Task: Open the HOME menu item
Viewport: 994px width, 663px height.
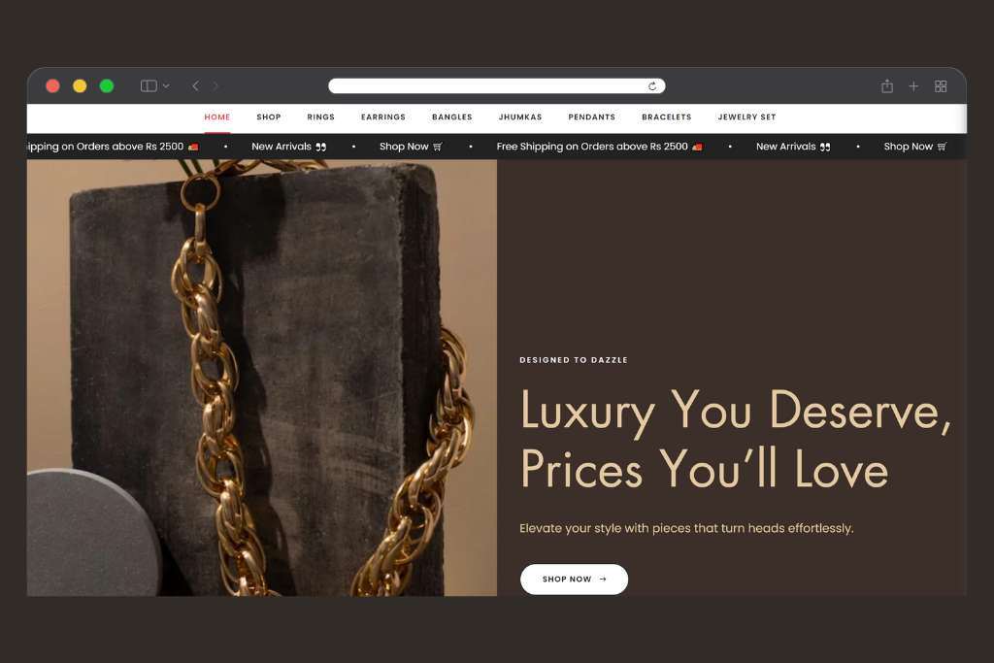Action: click(216, 117)
